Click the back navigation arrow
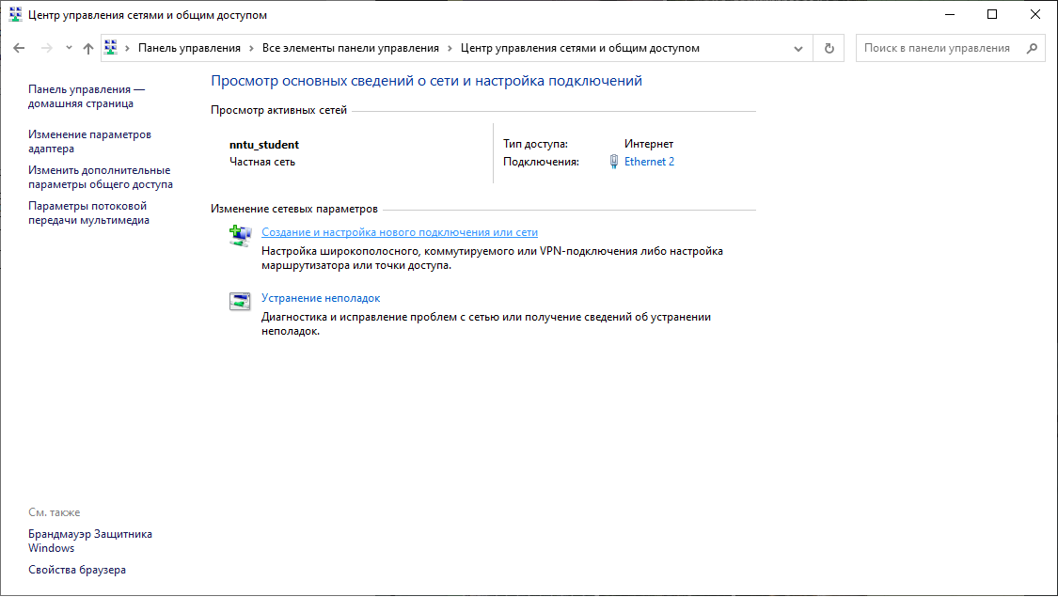1058x597 pixels. click(19, 48)
